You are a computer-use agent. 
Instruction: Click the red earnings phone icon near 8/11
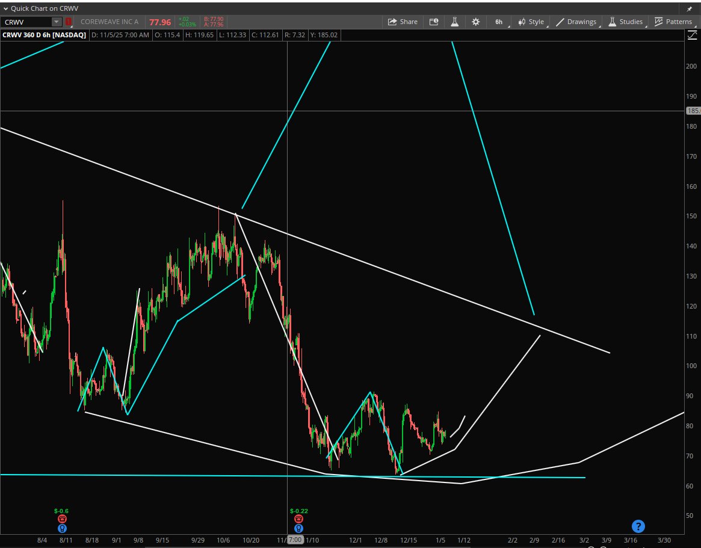pyautogui.click(x=62, y=519)
